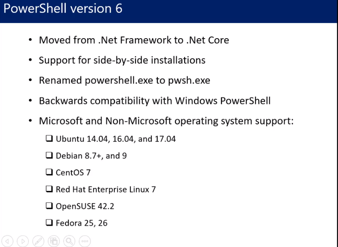Tick the Fedora 25, 26 box
The image size is (338, 247).
point(49,223)
